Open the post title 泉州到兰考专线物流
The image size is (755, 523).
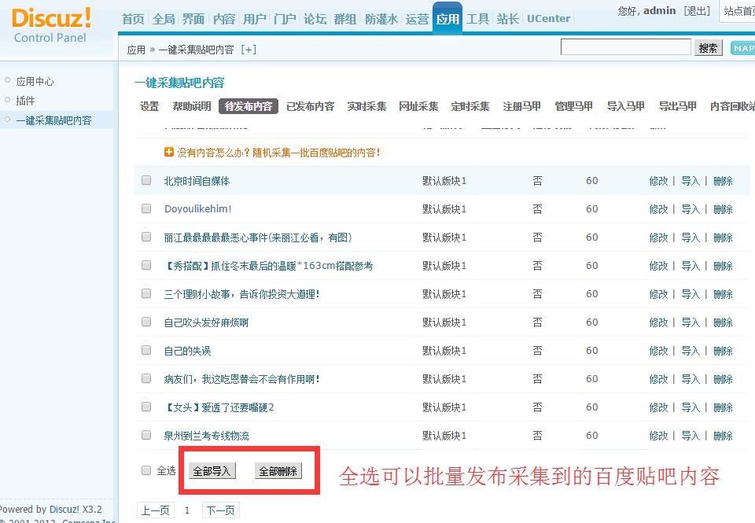(207, 436)
